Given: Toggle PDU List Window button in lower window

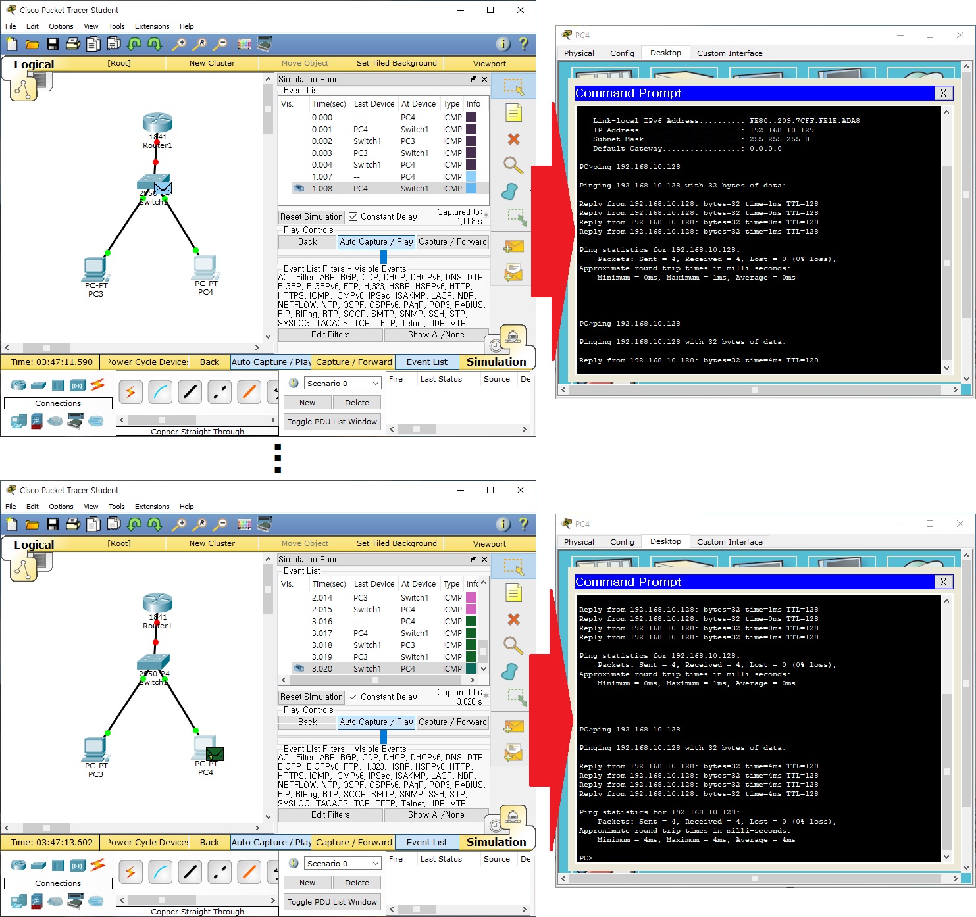Looking at the screenshot, I should point(332,902).
